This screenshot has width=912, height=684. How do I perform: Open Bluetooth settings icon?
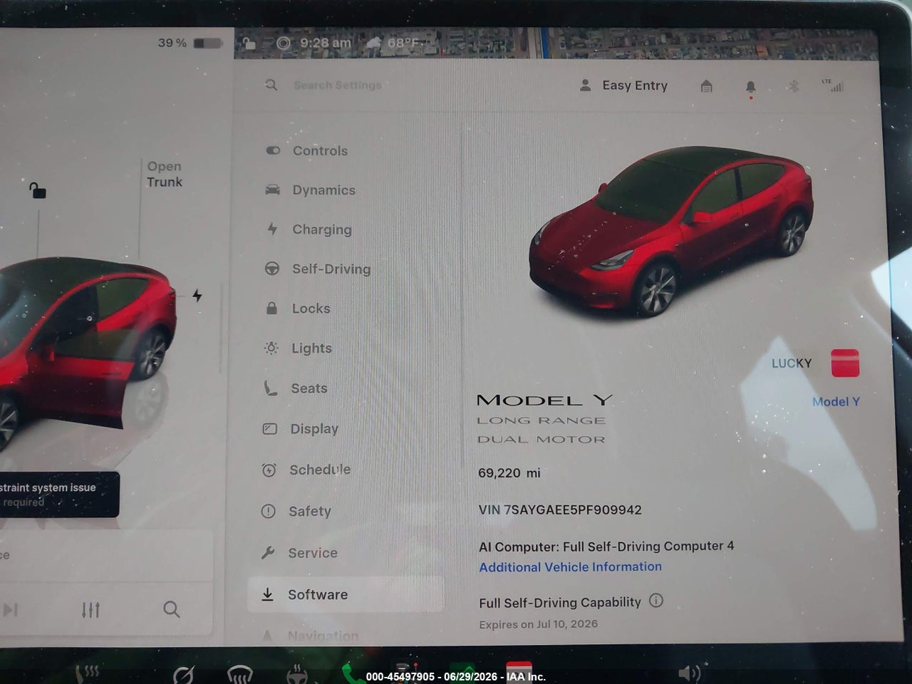[793, 86]
